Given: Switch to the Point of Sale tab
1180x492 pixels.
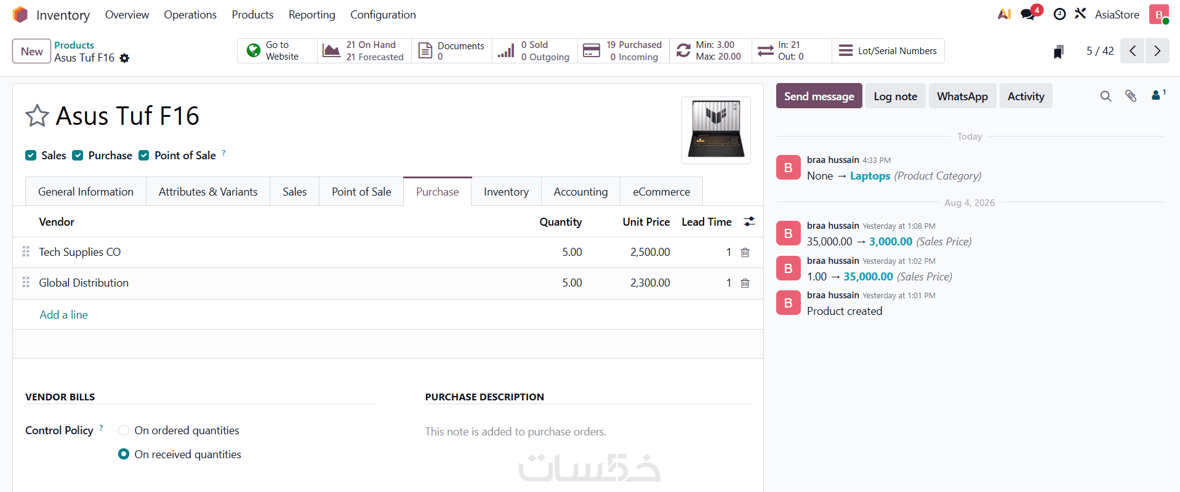Looking at the screenshot, I should [x=361, y=192].
